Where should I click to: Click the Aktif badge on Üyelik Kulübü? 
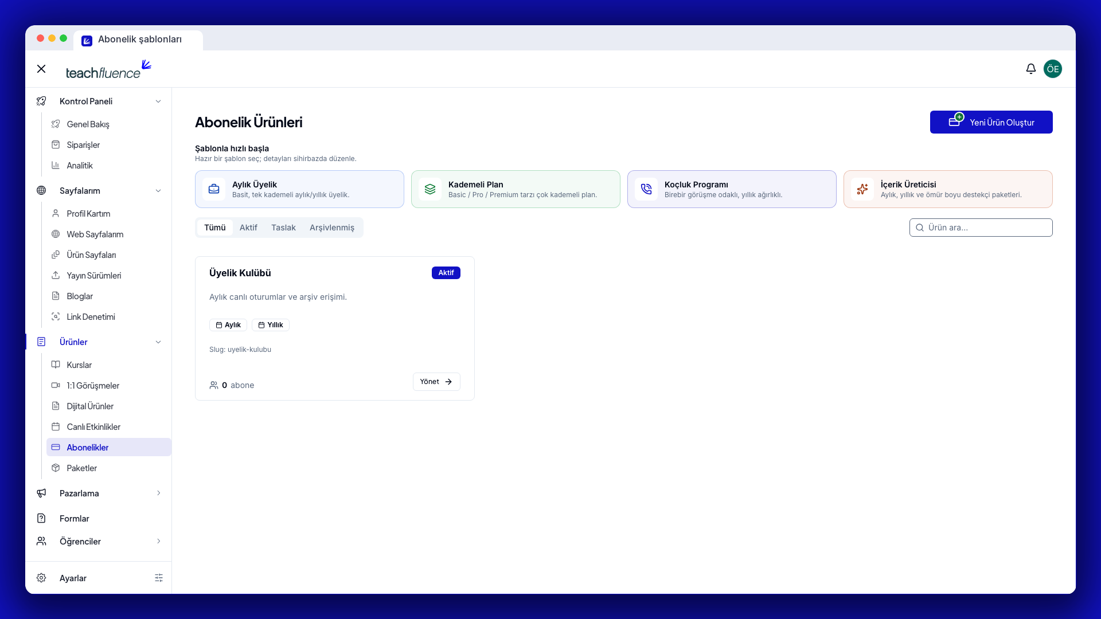(446, 273)
